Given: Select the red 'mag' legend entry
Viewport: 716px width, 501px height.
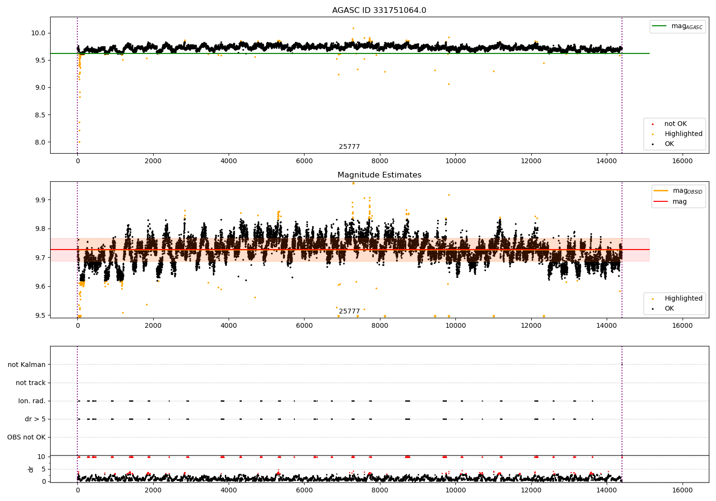Looking at the screenshot, I should coord(670,201).
